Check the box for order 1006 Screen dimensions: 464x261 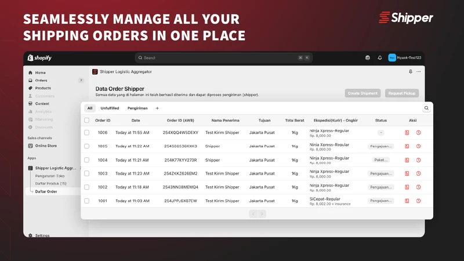point(86,133)
